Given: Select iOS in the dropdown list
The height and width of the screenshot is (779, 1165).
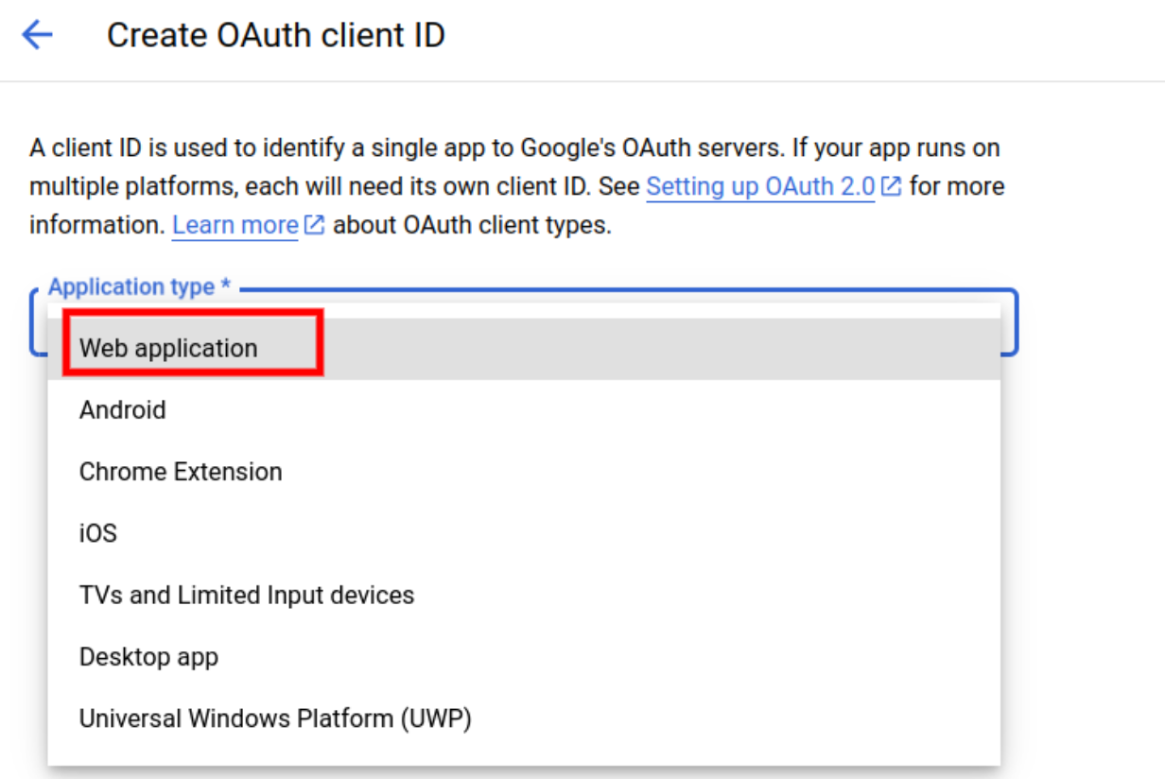Looking at the screenshot, I should click(98, 533).
